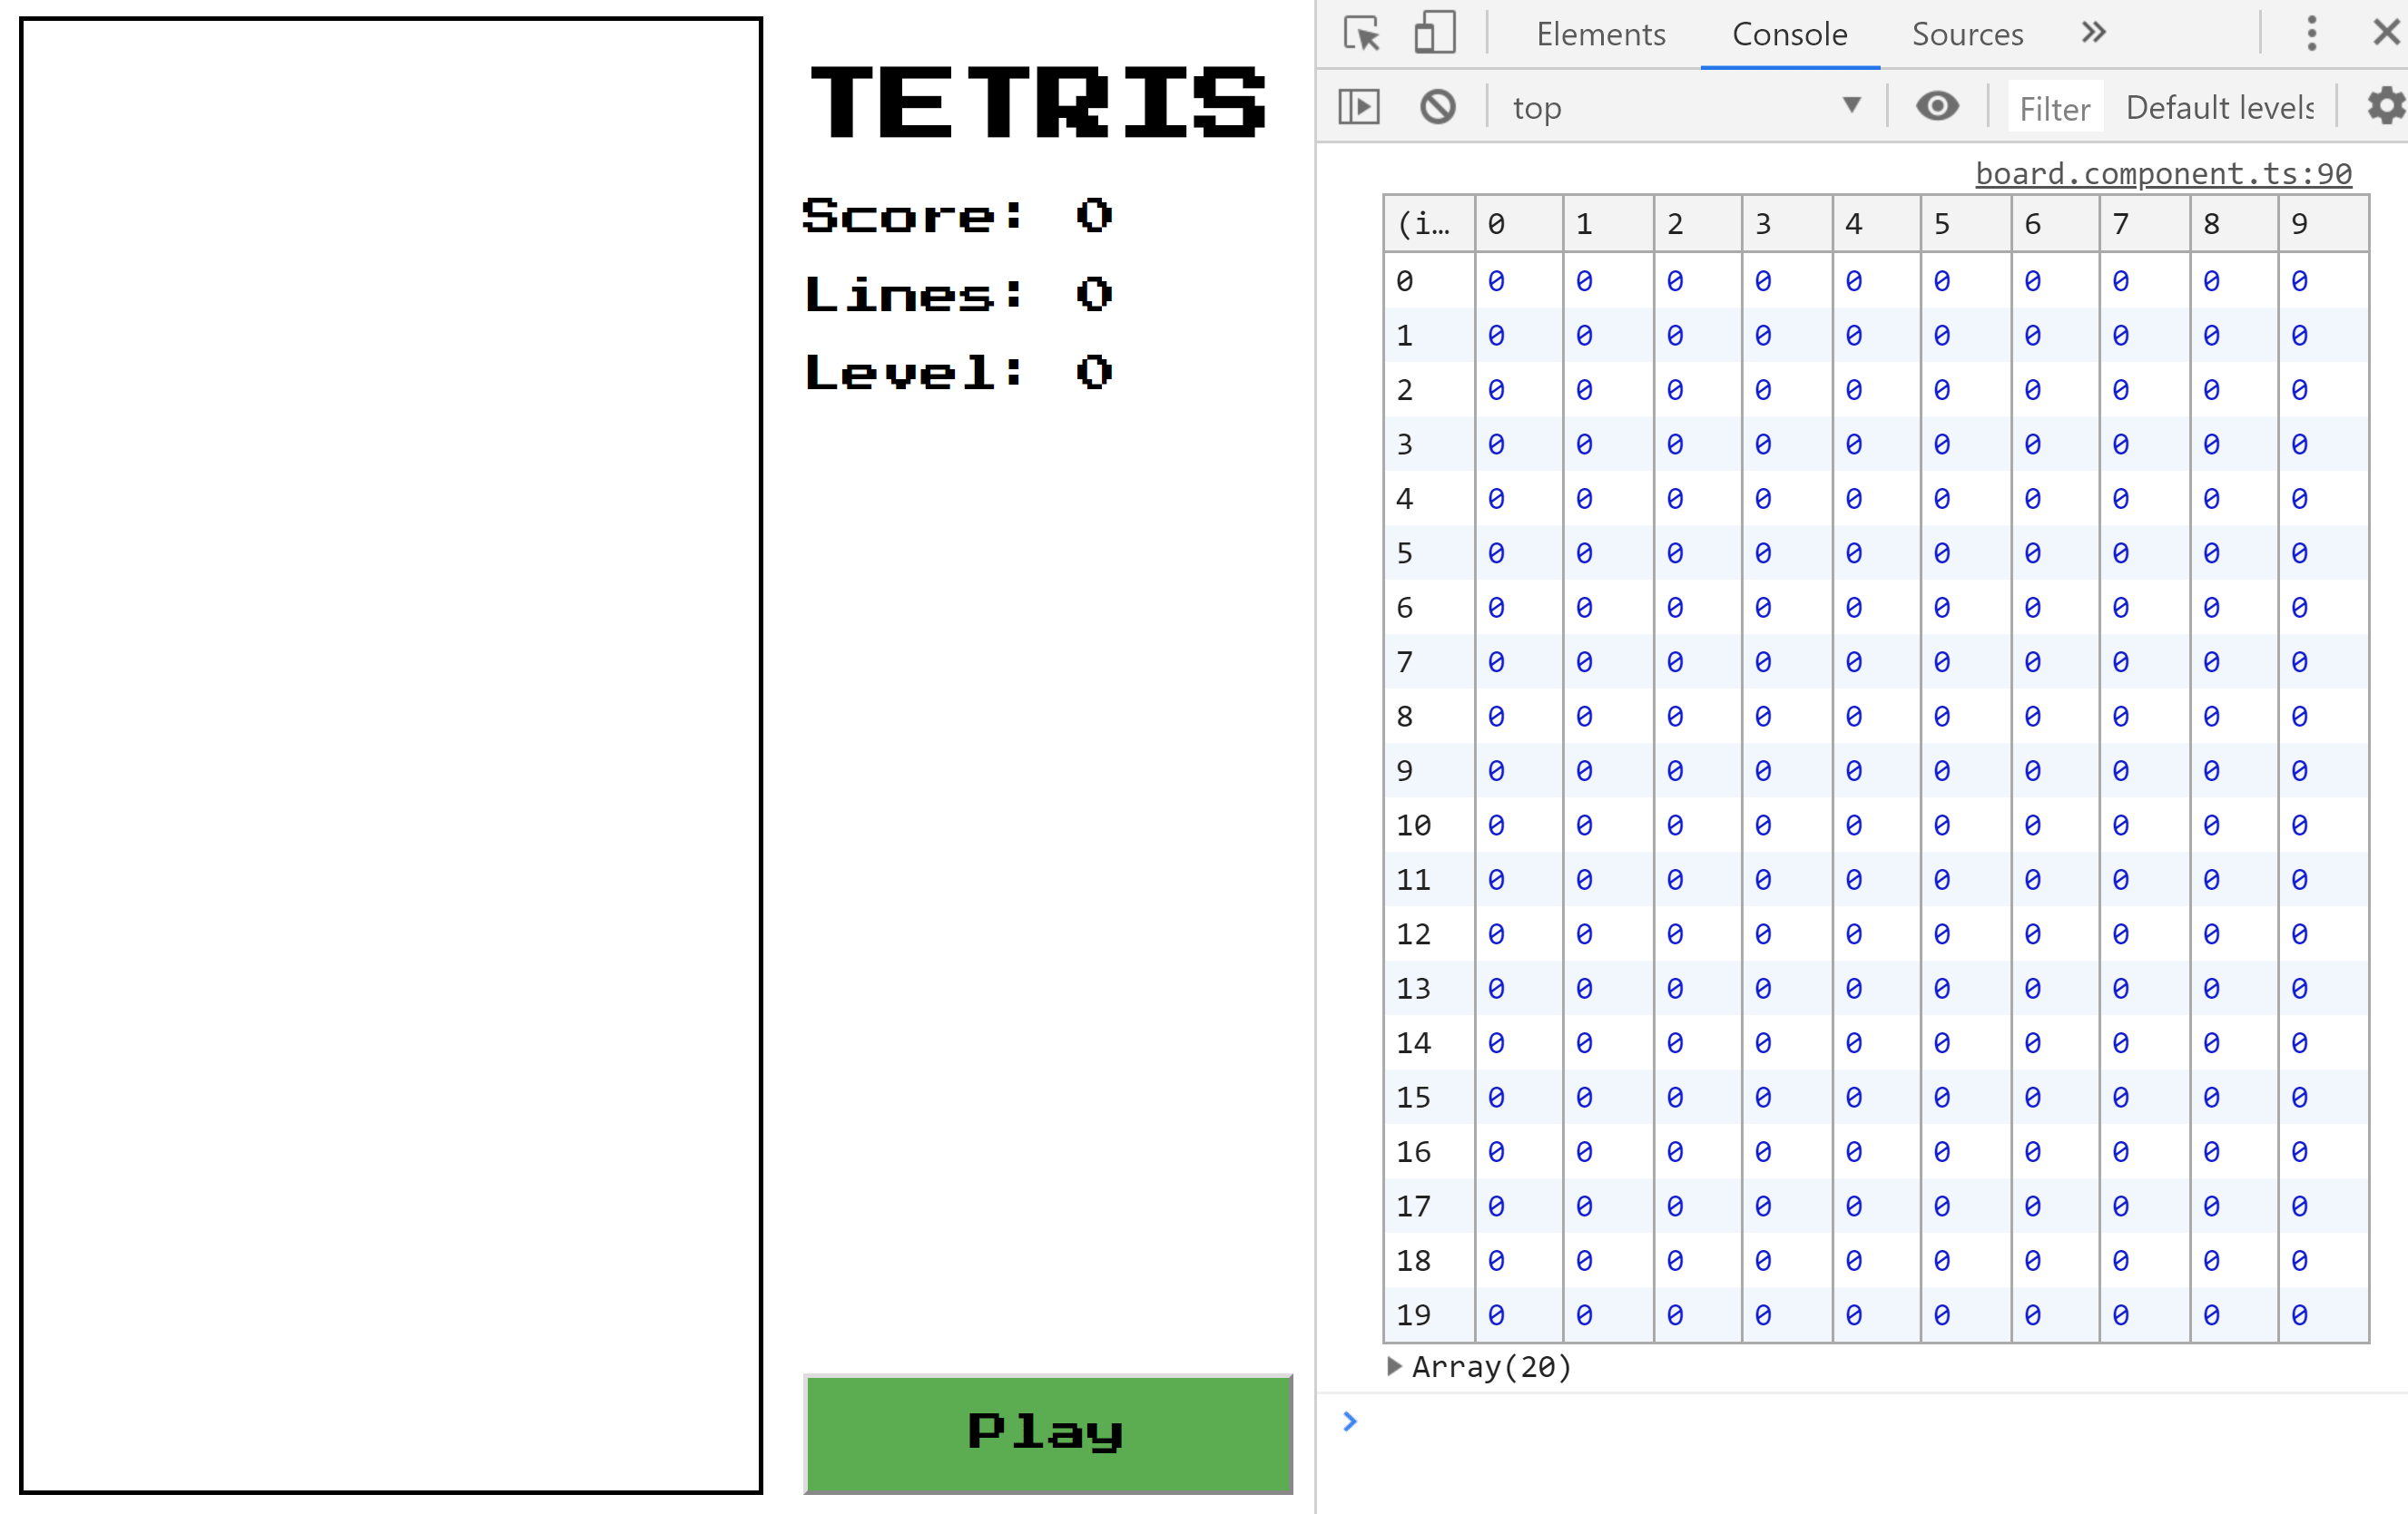Open DevTools three-dot options menu

(x=2311, y=33)
